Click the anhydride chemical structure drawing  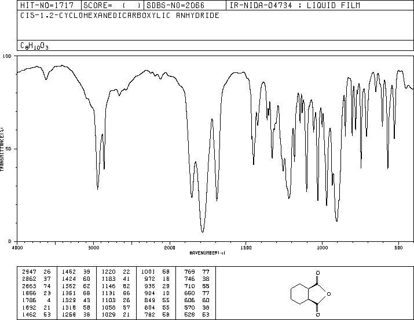[310, 293]
